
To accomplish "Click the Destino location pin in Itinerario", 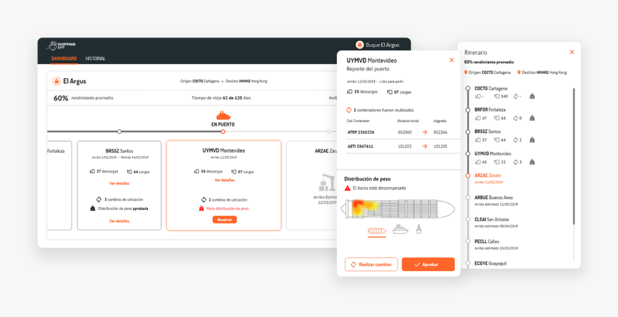I will (519, 73).
